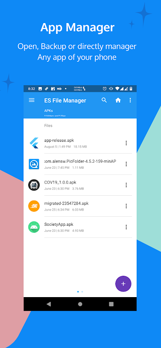Image resolution: width=161 pixels, height=348 pixels.
Task: Tap the 18.15 MB size text
Action: pos(80,147)
